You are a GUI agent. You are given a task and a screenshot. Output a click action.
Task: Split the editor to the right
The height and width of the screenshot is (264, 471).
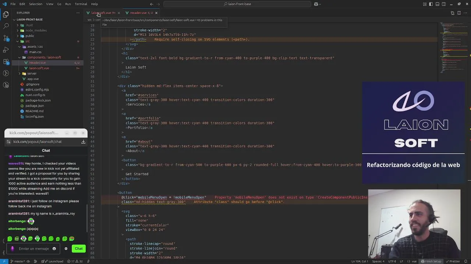tap(459, 13)
